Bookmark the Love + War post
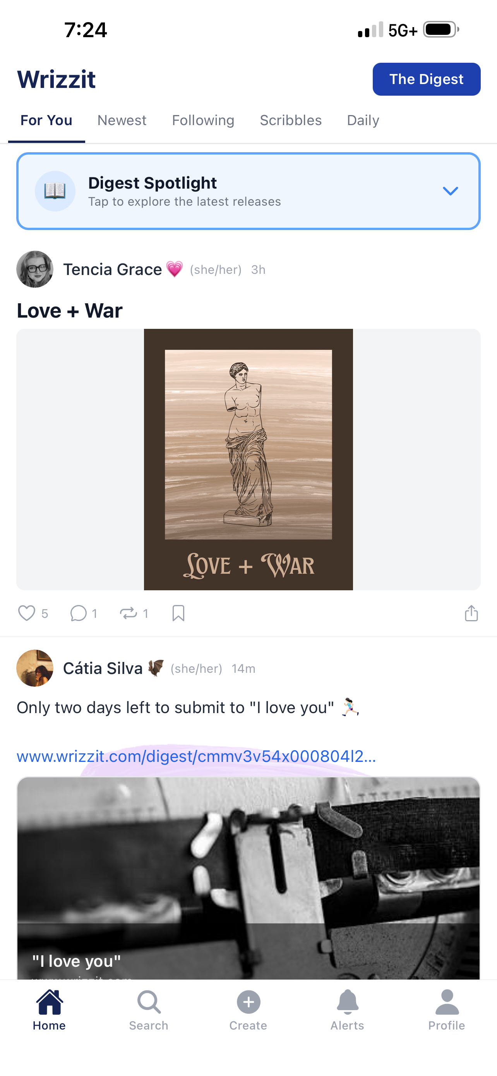497x1076 pixels. [x=178, y=613]
